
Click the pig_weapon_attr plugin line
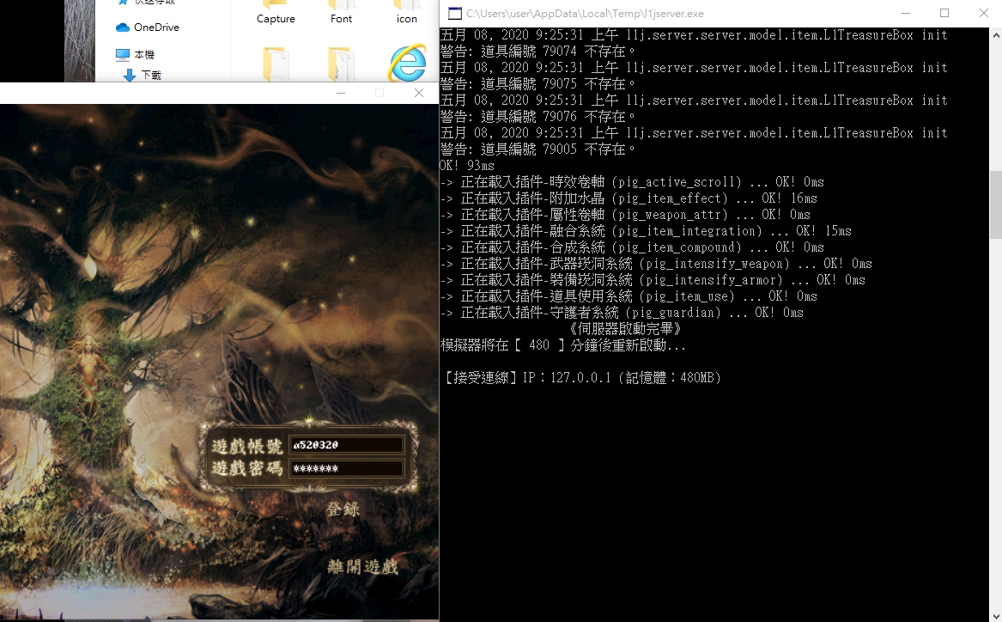point(625,215)
